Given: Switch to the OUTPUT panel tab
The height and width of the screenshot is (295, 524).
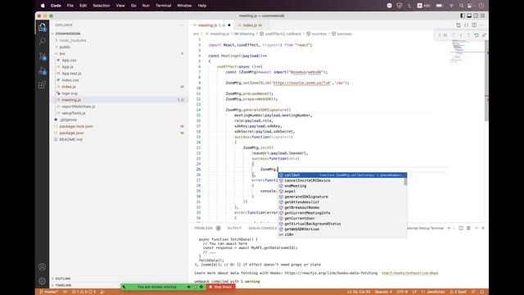Looking at the screenshot, I should point(234,228).
